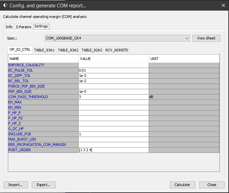This screenshot has width=229, height=193.
Task: Click the PORT_ORDER value cell
Action: tap(113, 150)
